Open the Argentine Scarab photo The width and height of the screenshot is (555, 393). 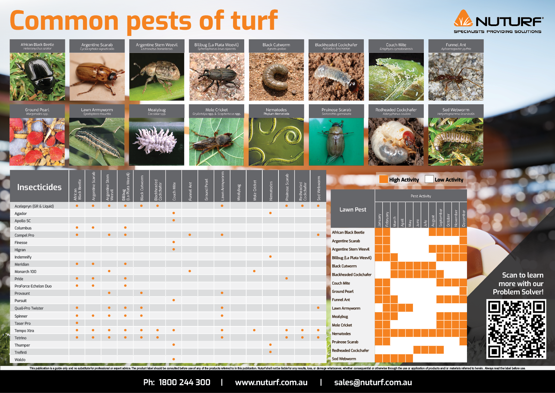coord(97,77)
